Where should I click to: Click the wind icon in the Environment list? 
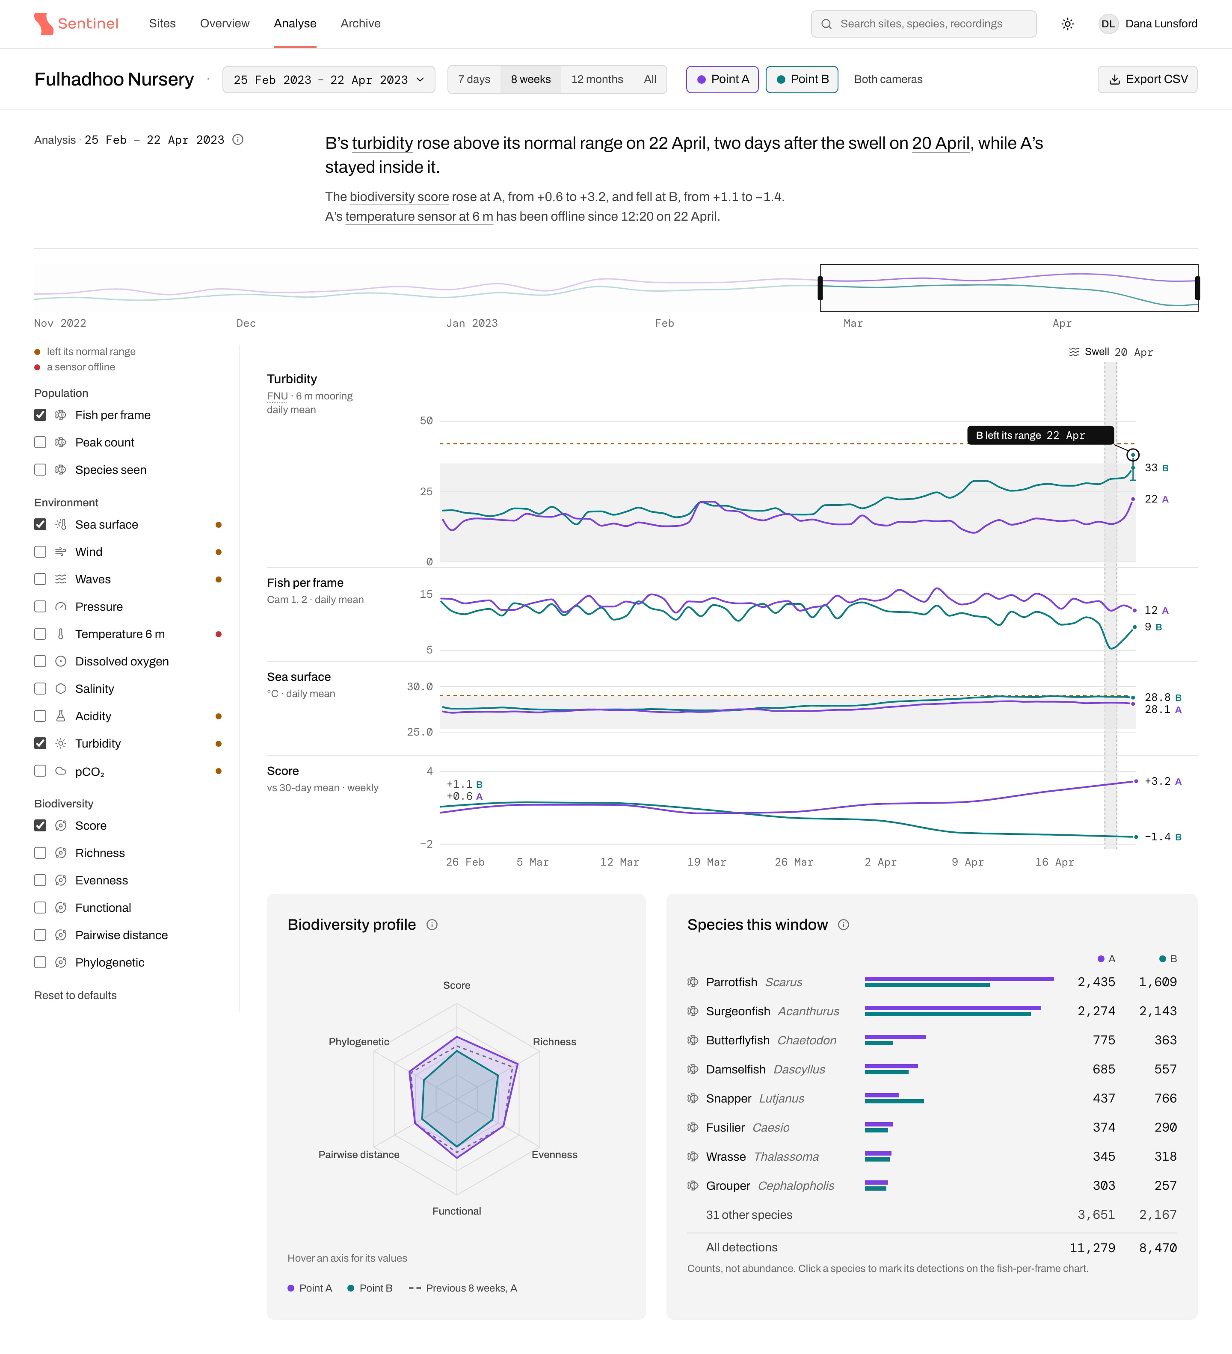click(x=60, y=552)
